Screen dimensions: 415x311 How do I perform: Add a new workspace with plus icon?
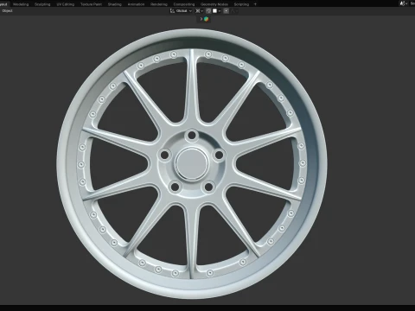point(255,4)
